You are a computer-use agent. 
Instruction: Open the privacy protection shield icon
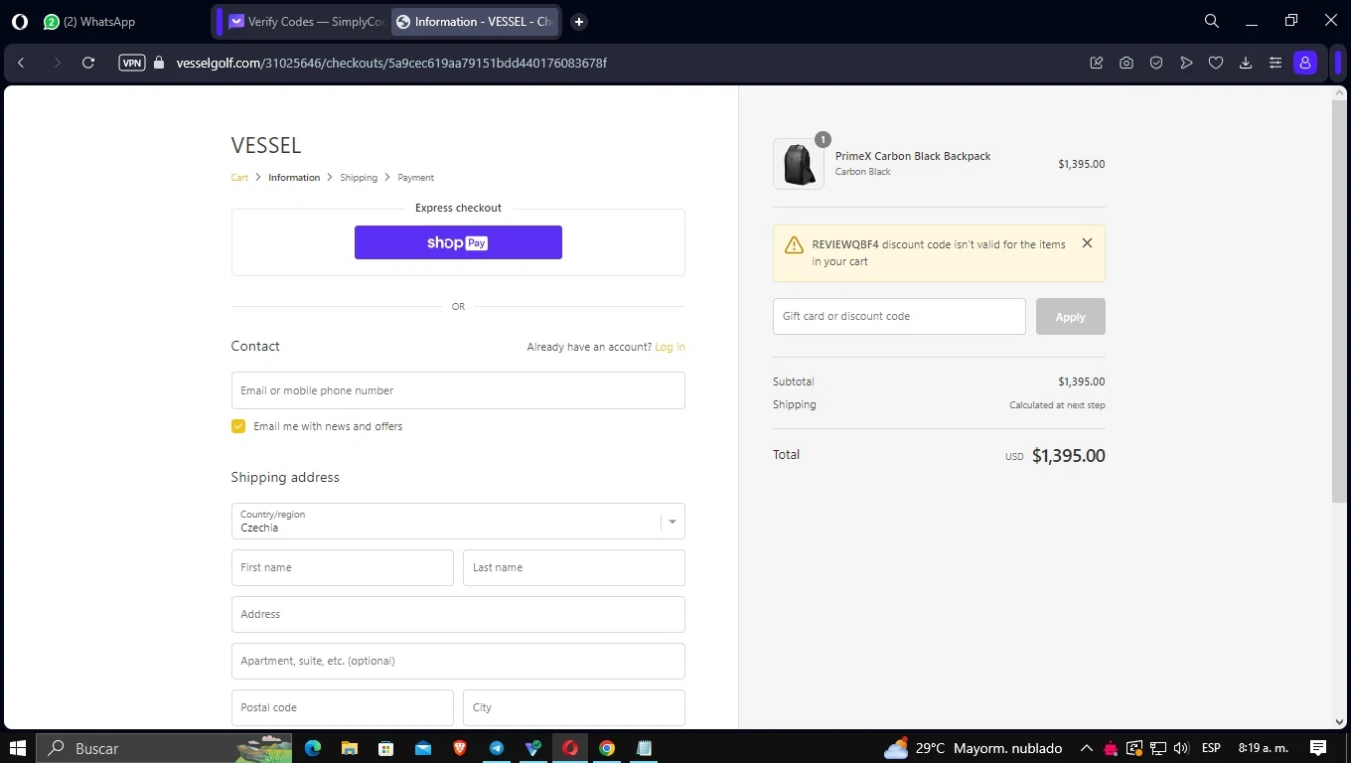pyautogui.click(x=1156, y=63)
